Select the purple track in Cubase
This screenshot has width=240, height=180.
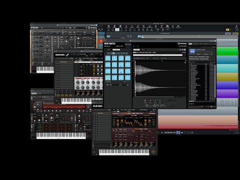click(227, 93)
